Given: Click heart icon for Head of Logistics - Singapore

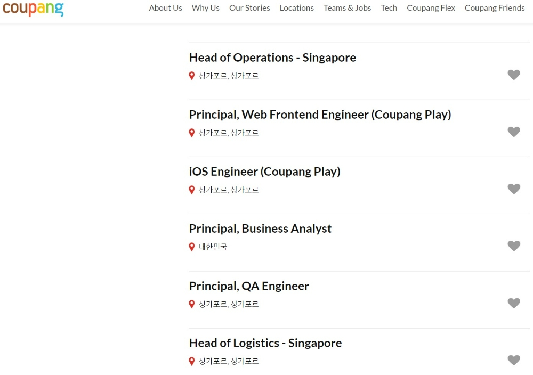Looking at the screenshot, I should point(513,360).
